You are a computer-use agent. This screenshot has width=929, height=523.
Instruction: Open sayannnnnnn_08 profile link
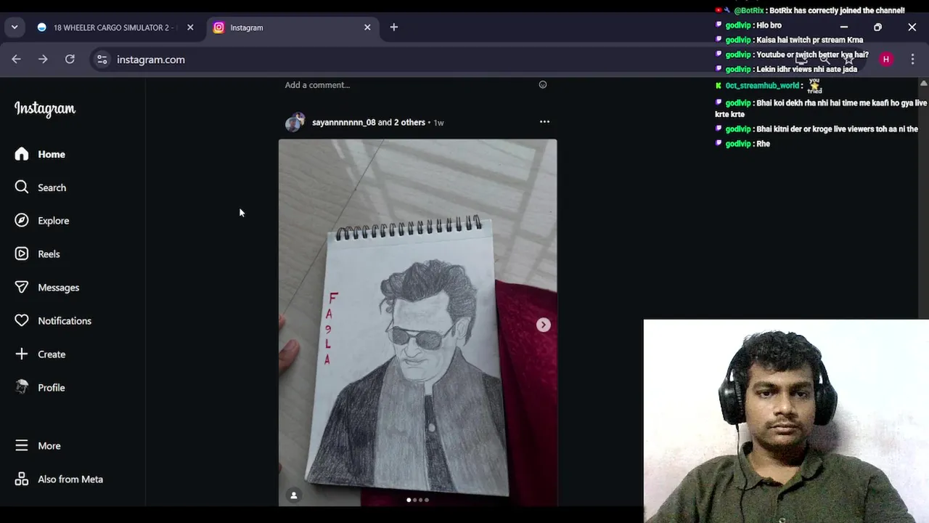pos(343,123)
